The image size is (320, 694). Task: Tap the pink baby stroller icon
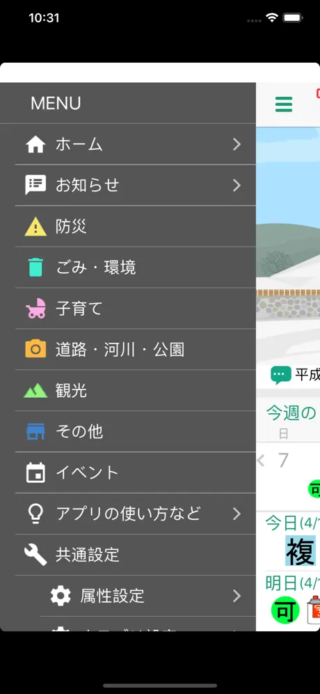tap(35, 308)
